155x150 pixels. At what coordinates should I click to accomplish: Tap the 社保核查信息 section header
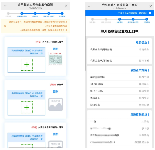139,115
